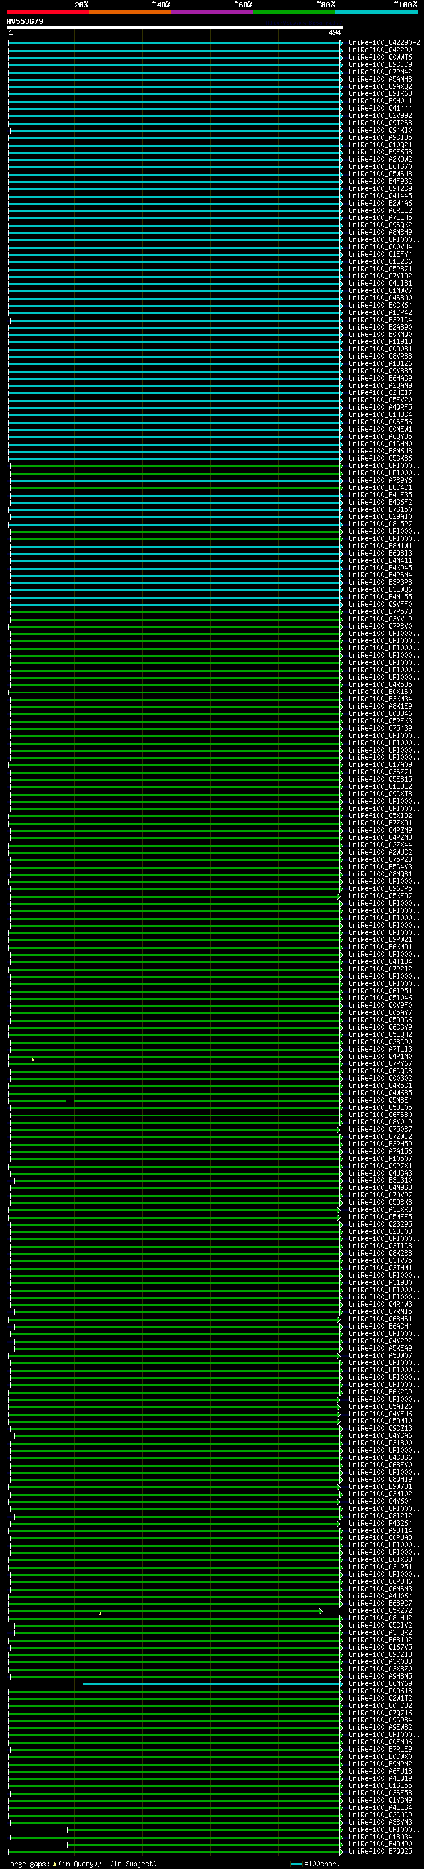Open hit UniRef100_P31930
The width and height of the screenshot is (424, 1869).
380,1283
